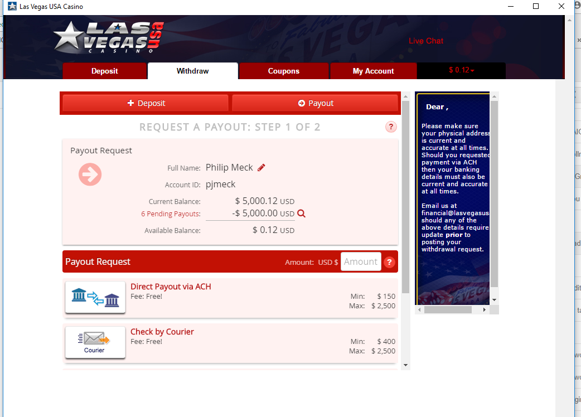The image size is (581, 417).
Task: Click the Courier Min $ 400 value
Action: tap(386, 341)
